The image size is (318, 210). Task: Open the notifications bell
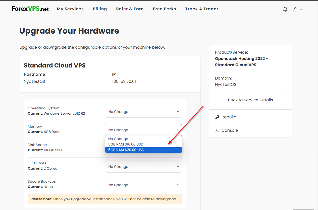[285, 9]
